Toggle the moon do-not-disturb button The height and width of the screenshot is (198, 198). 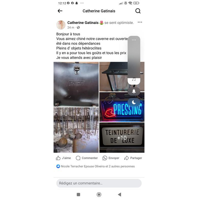(134, 102)
